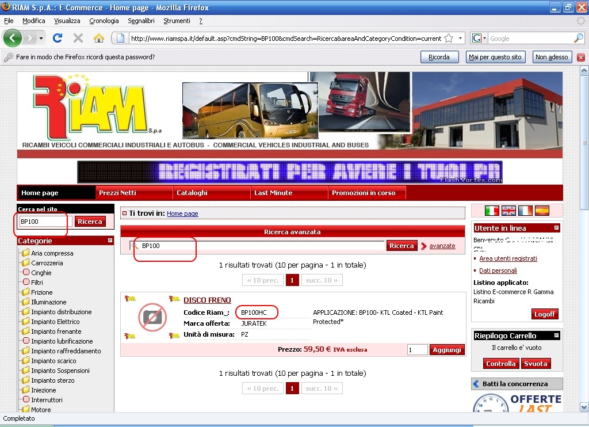The image size is (589, 427).
Task: Switch site language to French flag
Action: pyautogui.click(x=525, y=211)
